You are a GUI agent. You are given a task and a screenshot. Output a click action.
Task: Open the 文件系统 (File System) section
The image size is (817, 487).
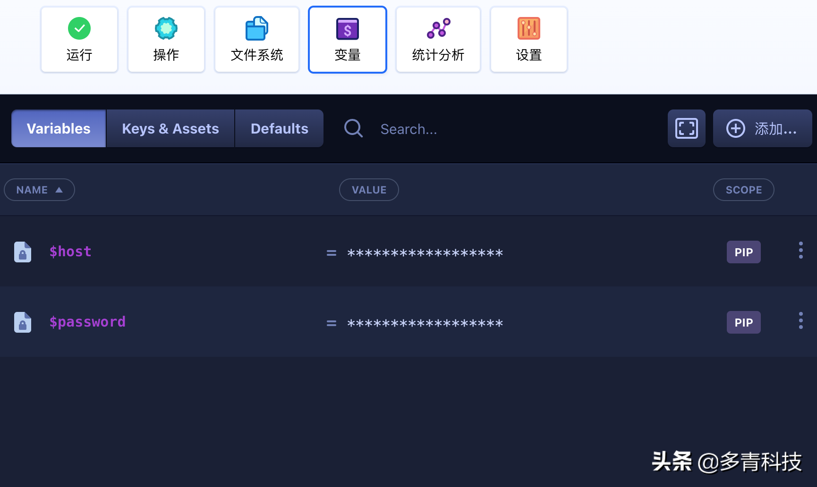[x=257, y=40]
